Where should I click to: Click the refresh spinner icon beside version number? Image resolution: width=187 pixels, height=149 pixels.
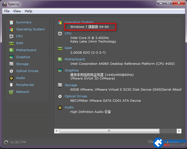click(6, 142)
